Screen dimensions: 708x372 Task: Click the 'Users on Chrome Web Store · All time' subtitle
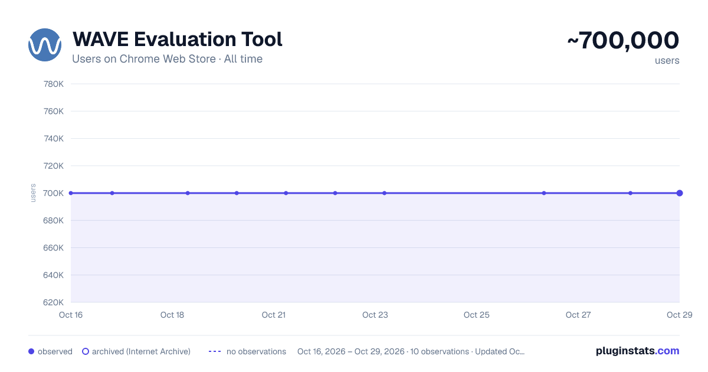[x=167, y=59]
